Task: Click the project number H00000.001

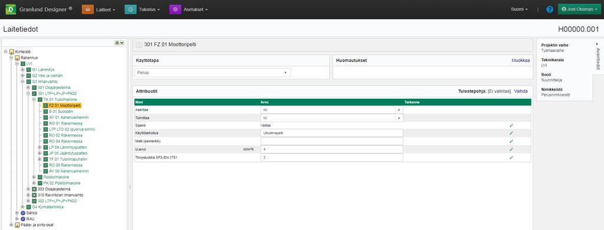Action: pyautogui.click(x=578, y=29)
